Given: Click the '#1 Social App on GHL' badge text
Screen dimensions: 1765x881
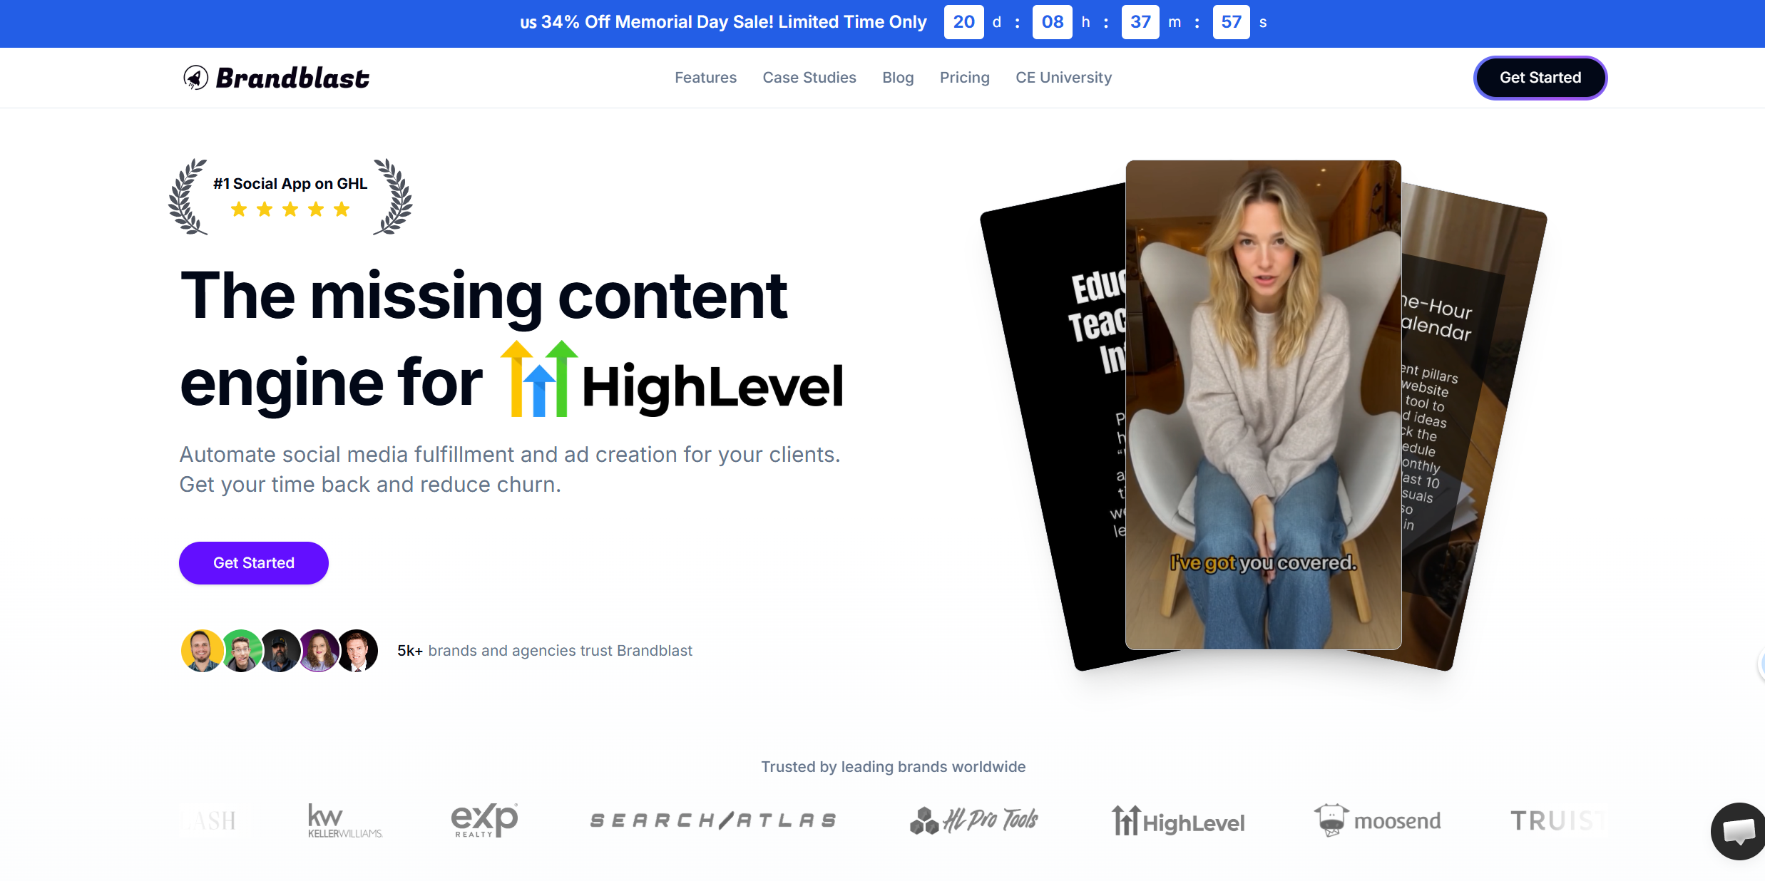Looking at the screenshot, I should [x=290, y=184].
